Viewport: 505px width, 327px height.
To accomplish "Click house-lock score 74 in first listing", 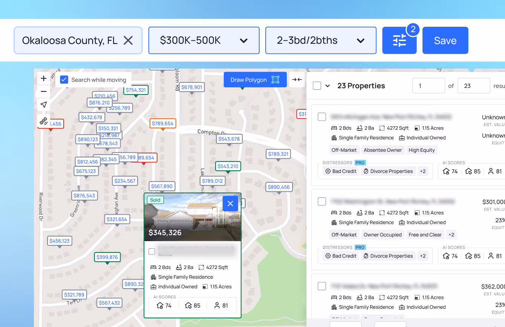I will pyautogui.click(x=450, y=171).
